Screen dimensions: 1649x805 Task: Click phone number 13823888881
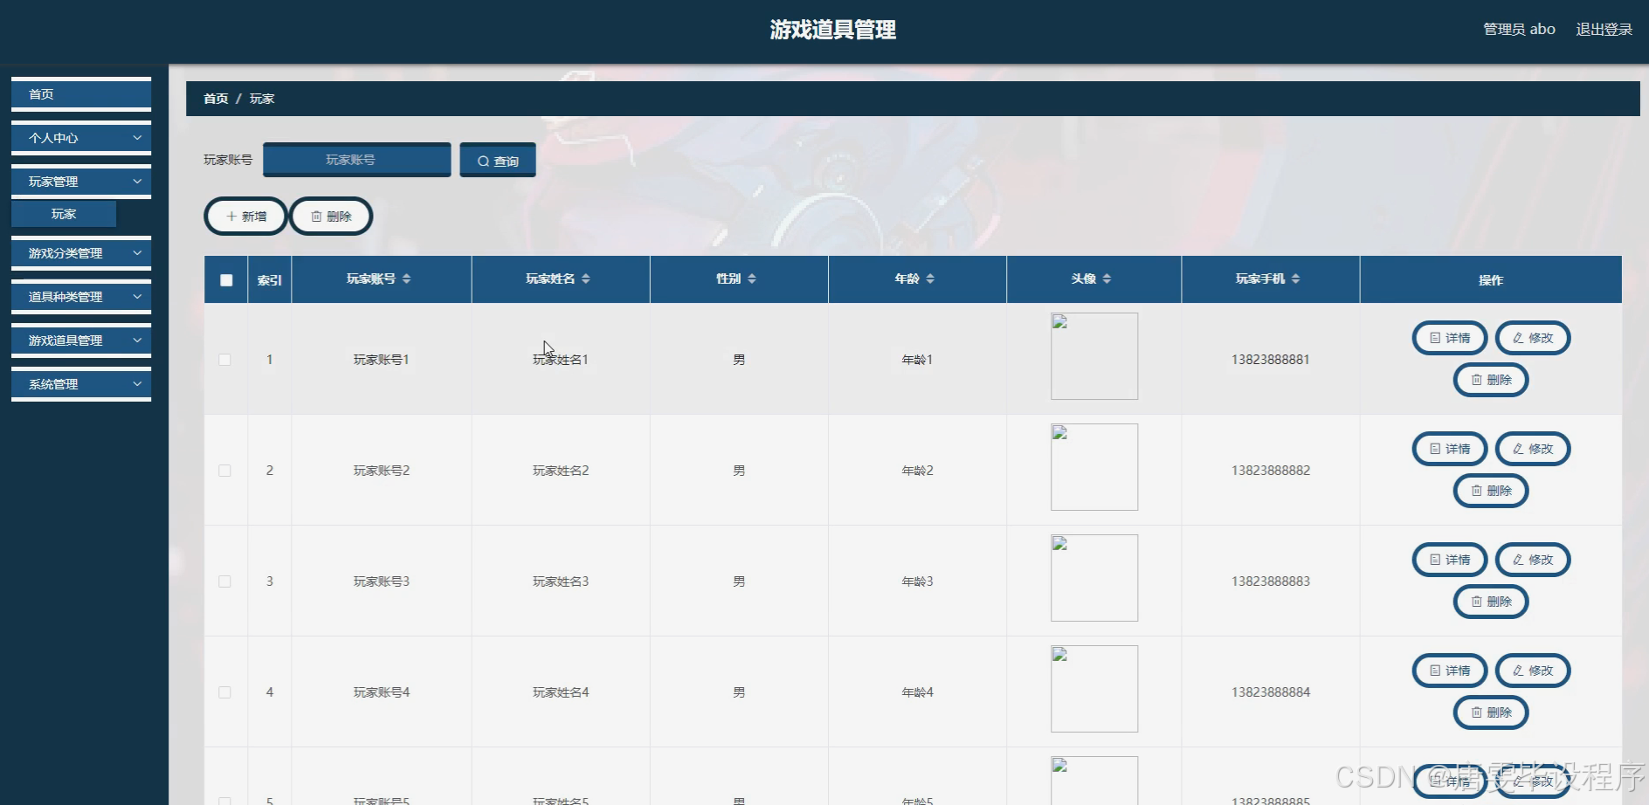1271,360
